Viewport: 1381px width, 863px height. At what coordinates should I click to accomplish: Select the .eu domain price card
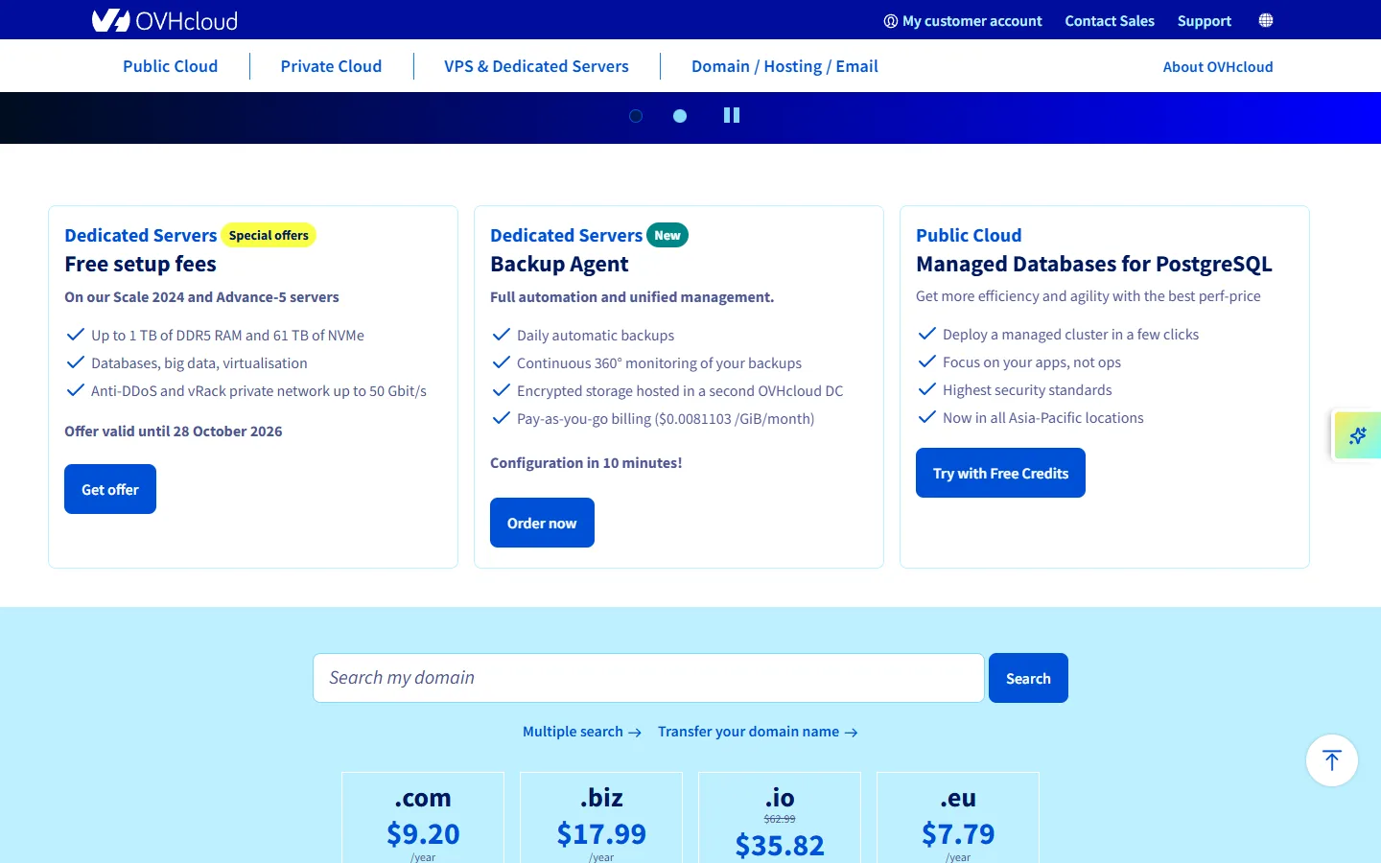958,818
